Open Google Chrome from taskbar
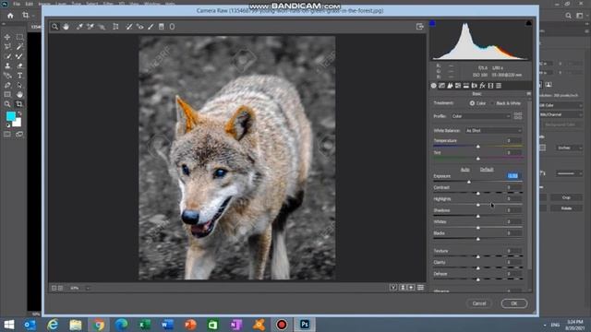 99,325
